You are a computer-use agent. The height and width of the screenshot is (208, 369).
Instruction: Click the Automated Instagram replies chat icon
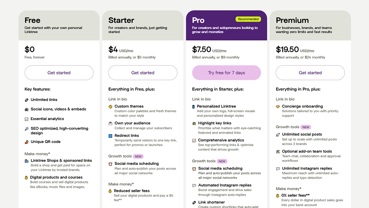tap(194, 186)
